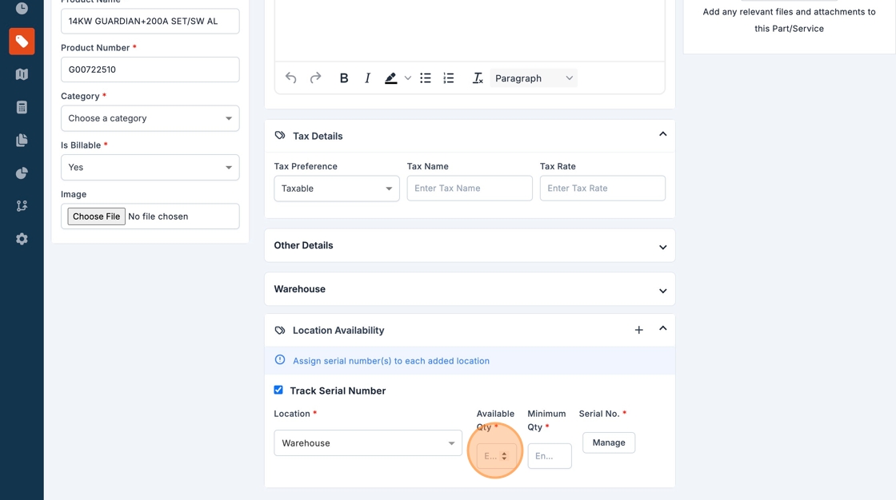Open the Paragraph style dropdown
This screenshot has height=500, width=896.
[533, 78]
